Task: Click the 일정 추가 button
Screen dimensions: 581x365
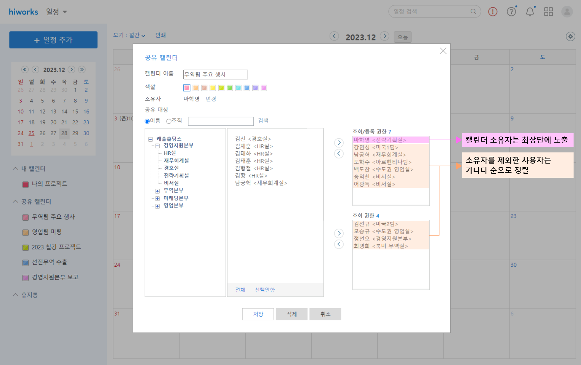Action: click(x=53, y=40)
